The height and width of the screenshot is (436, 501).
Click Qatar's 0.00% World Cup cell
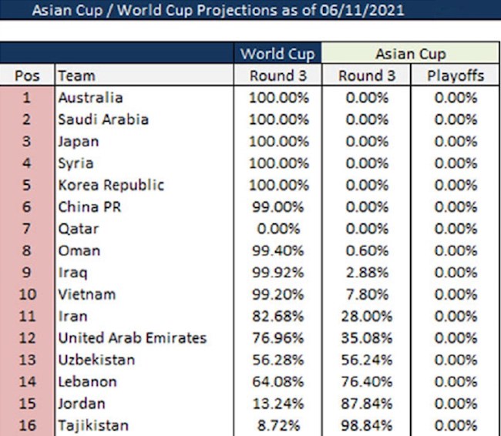(x=277, y=229)
